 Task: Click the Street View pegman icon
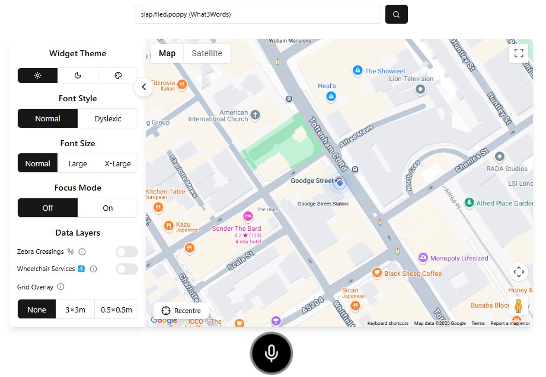point(518,306)
